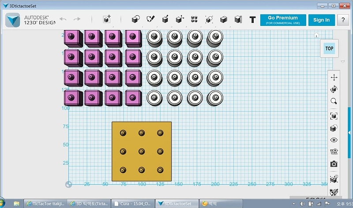The image size is (353, 208).
Task: Open the 123D Design application menu logo
Action: click(13, 20)
